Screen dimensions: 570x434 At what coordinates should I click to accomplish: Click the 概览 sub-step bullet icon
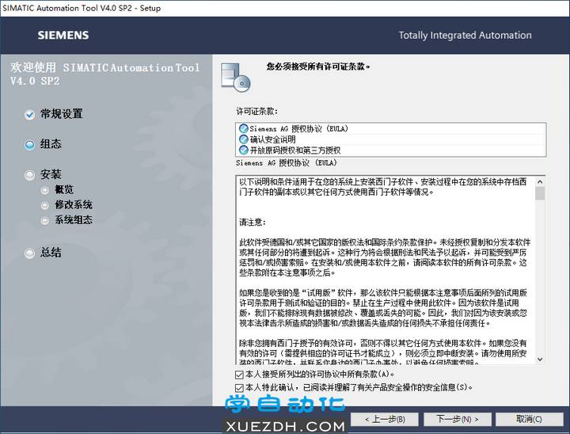[44, 190]
